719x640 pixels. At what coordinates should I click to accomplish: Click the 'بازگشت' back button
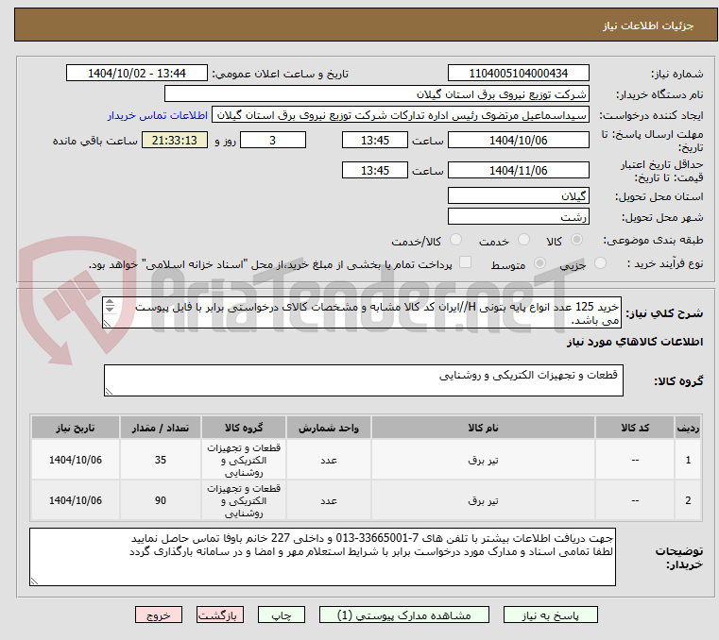(221, 615)
